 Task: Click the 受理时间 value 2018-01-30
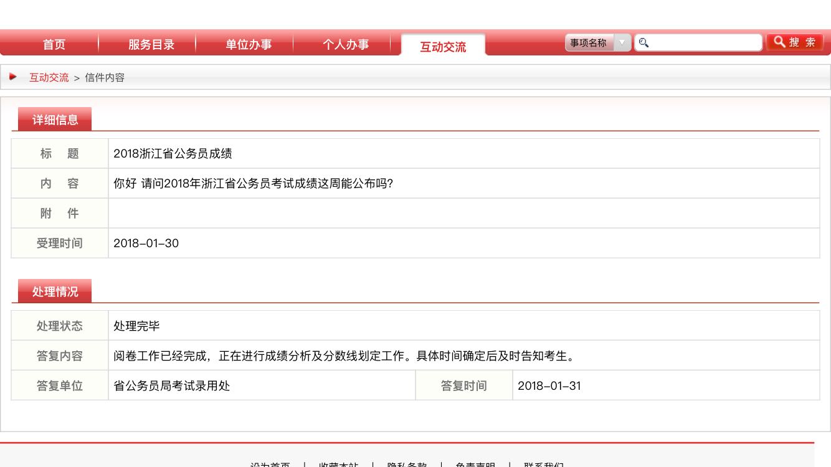pyautogui.click(x=146, y=243)
